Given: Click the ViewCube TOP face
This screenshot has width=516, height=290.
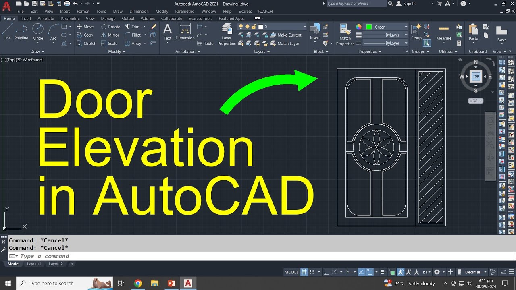Looking at the screenshot, I should click(x=476, y=76).
